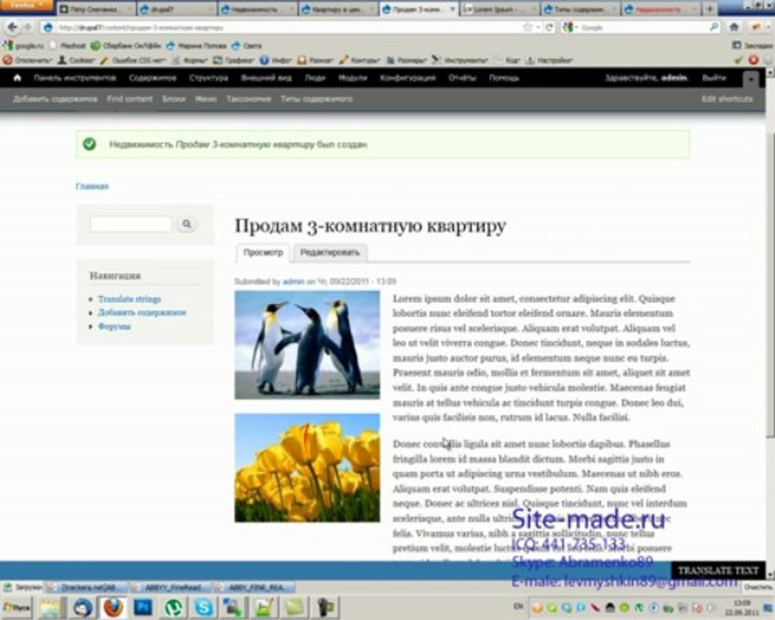Click the Firefox taskbar icon
The height and width of the screenshot is (620, 775).
(x=113, y=608)
